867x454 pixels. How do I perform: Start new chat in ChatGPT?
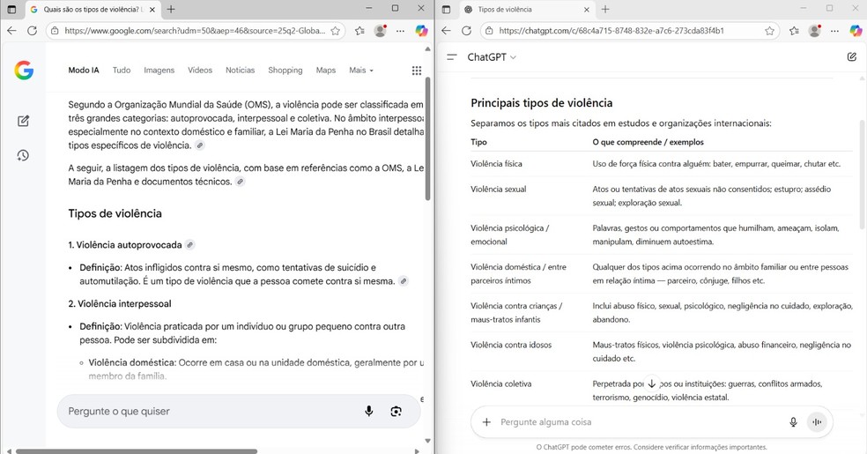851,57
